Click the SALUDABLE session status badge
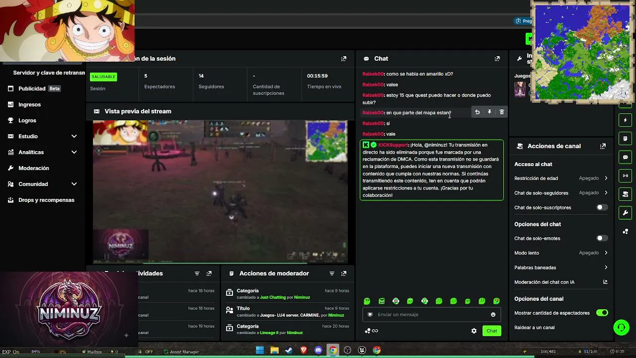 (x=103, y=77)
